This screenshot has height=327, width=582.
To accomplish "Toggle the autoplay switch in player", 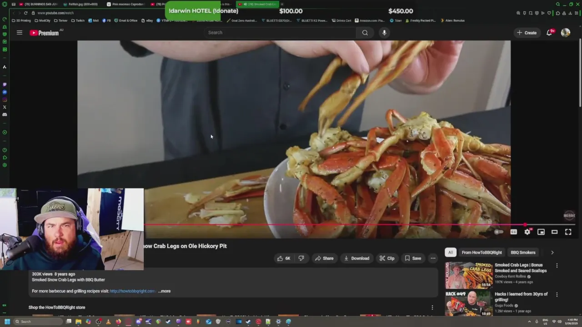I will [x=499, y=232].
